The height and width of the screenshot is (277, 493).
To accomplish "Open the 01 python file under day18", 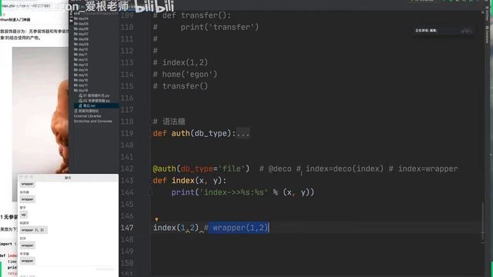I will 94,95.
